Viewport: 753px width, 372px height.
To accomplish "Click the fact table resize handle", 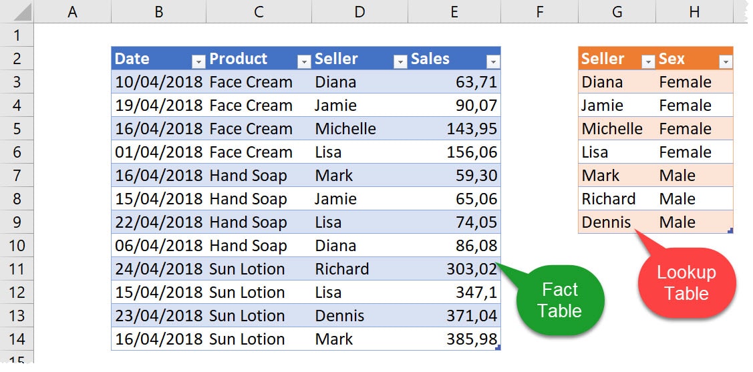I will pos(498,347).
